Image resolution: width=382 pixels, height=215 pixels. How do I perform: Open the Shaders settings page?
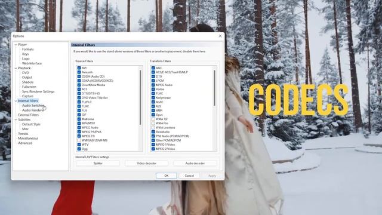coord(28,82)
